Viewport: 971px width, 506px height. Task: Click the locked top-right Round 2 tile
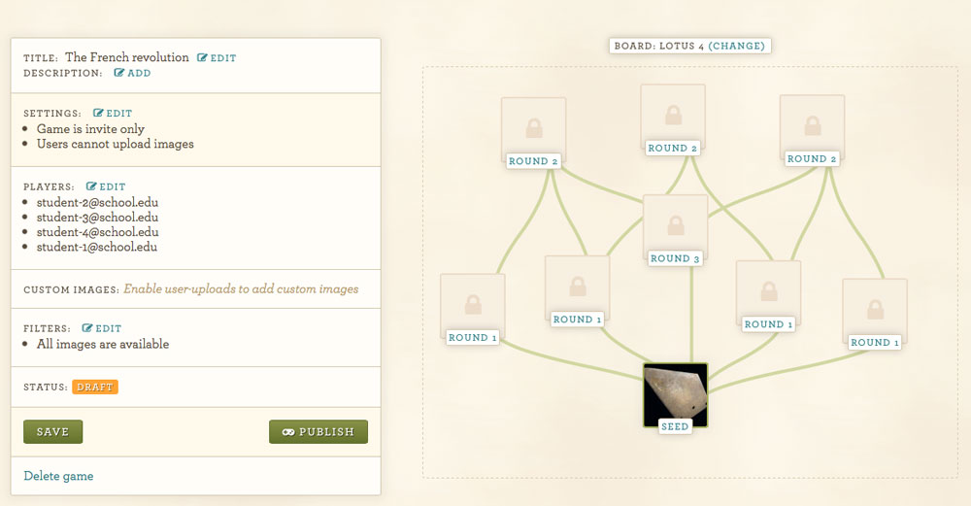812,127
